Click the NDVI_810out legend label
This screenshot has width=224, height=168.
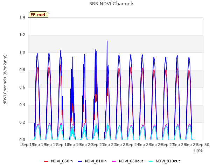pyautogui.click(x=168, y=161)
